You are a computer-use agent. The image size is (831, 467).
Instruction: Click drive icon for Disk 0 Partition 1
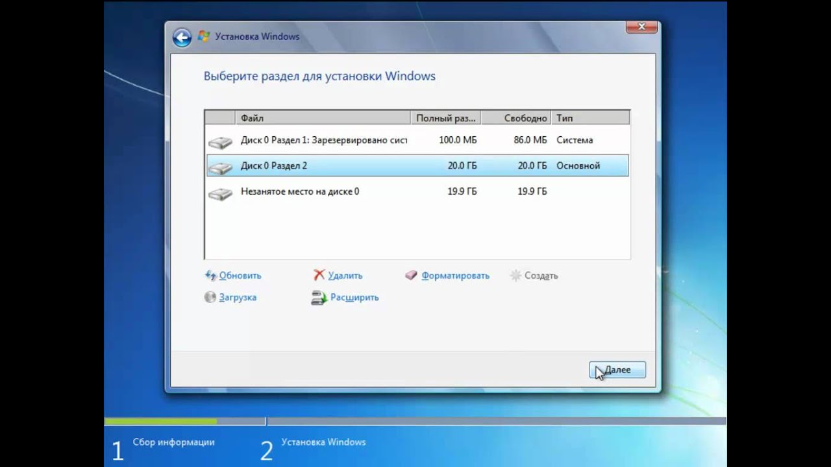(x=221, y=142)
